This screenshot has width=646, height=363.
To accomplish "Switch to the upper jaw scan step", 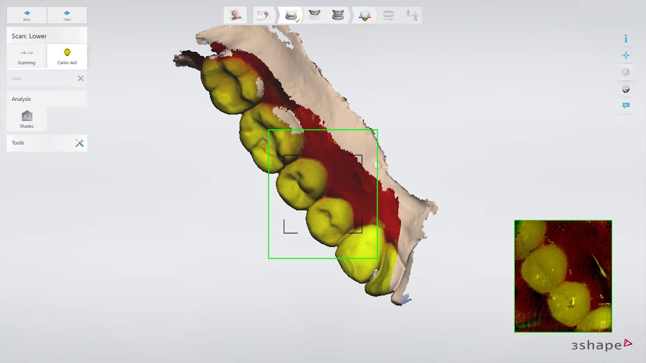I will [314, 15].
